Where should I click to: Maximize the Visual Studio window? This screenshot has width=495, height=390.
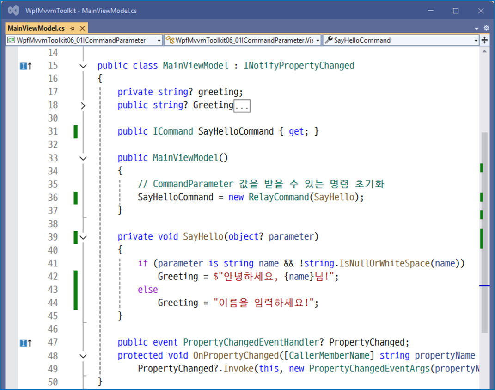pos(456,11)
